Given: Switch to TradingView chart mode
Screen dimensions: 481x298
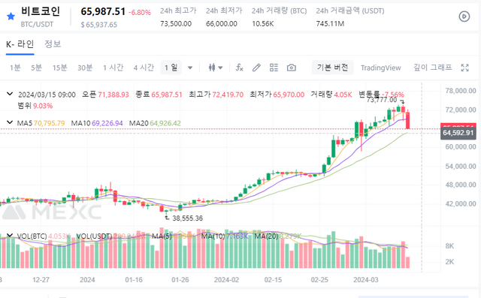Looking at the screenshot, I should (381, 68).
